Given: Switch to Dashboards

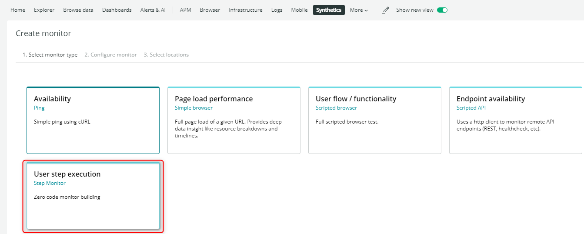Looking at the screenshot, I should pyautogui.click(x=117, y=10).
